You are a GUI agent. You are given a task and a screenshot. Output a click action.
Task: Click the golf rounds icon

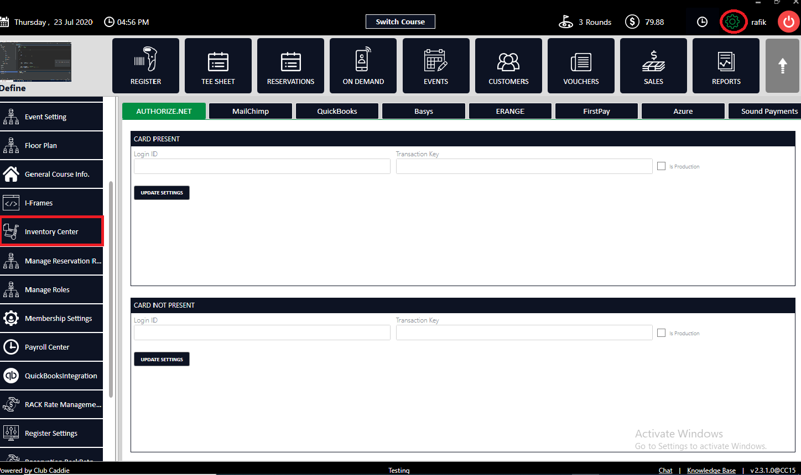[565, 22]
